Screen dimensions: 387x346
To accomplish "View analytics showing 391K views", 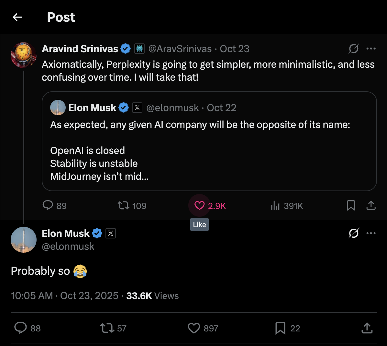I will (275, 205).
